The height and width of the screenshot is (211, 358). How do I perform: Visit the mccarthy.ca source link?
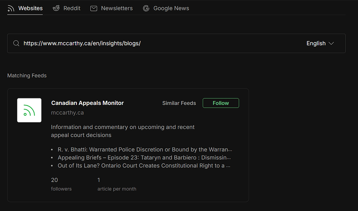point(67,113)
